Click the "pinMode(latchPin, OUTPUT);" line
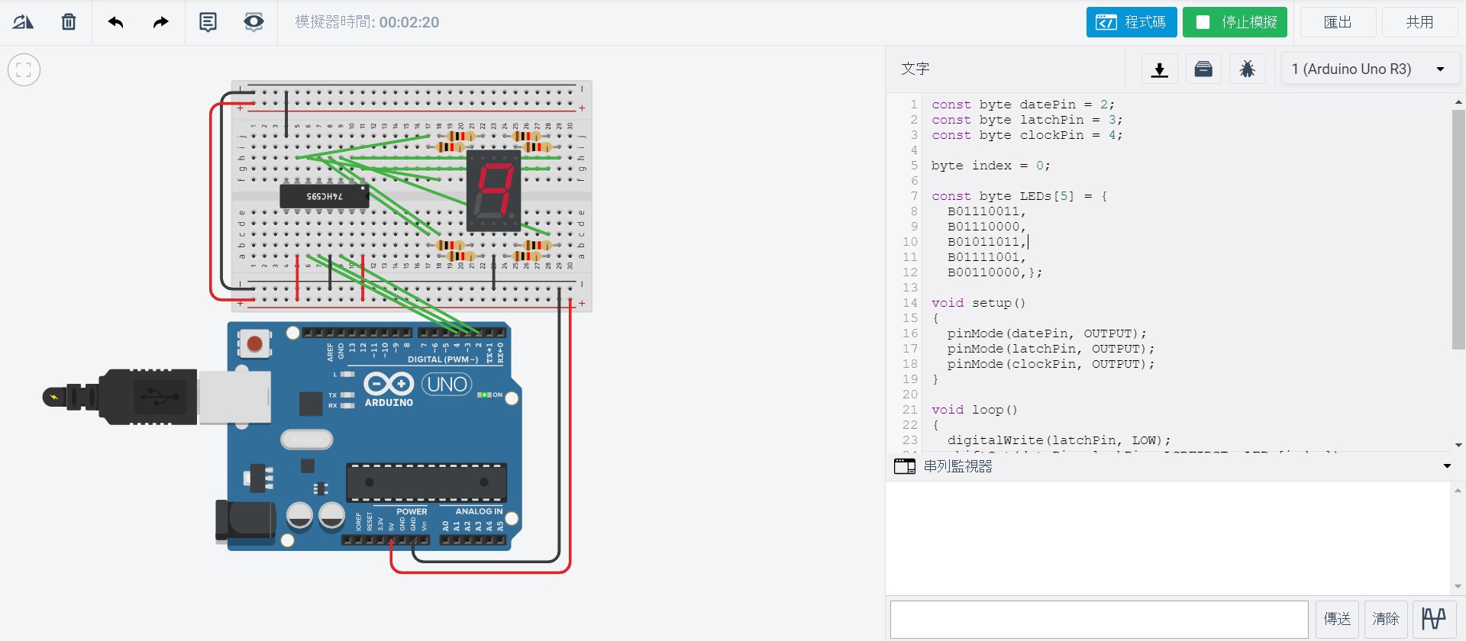The width and height of the screenshot is (1466, 641). pyautogui.click(x=1051, y=349)
